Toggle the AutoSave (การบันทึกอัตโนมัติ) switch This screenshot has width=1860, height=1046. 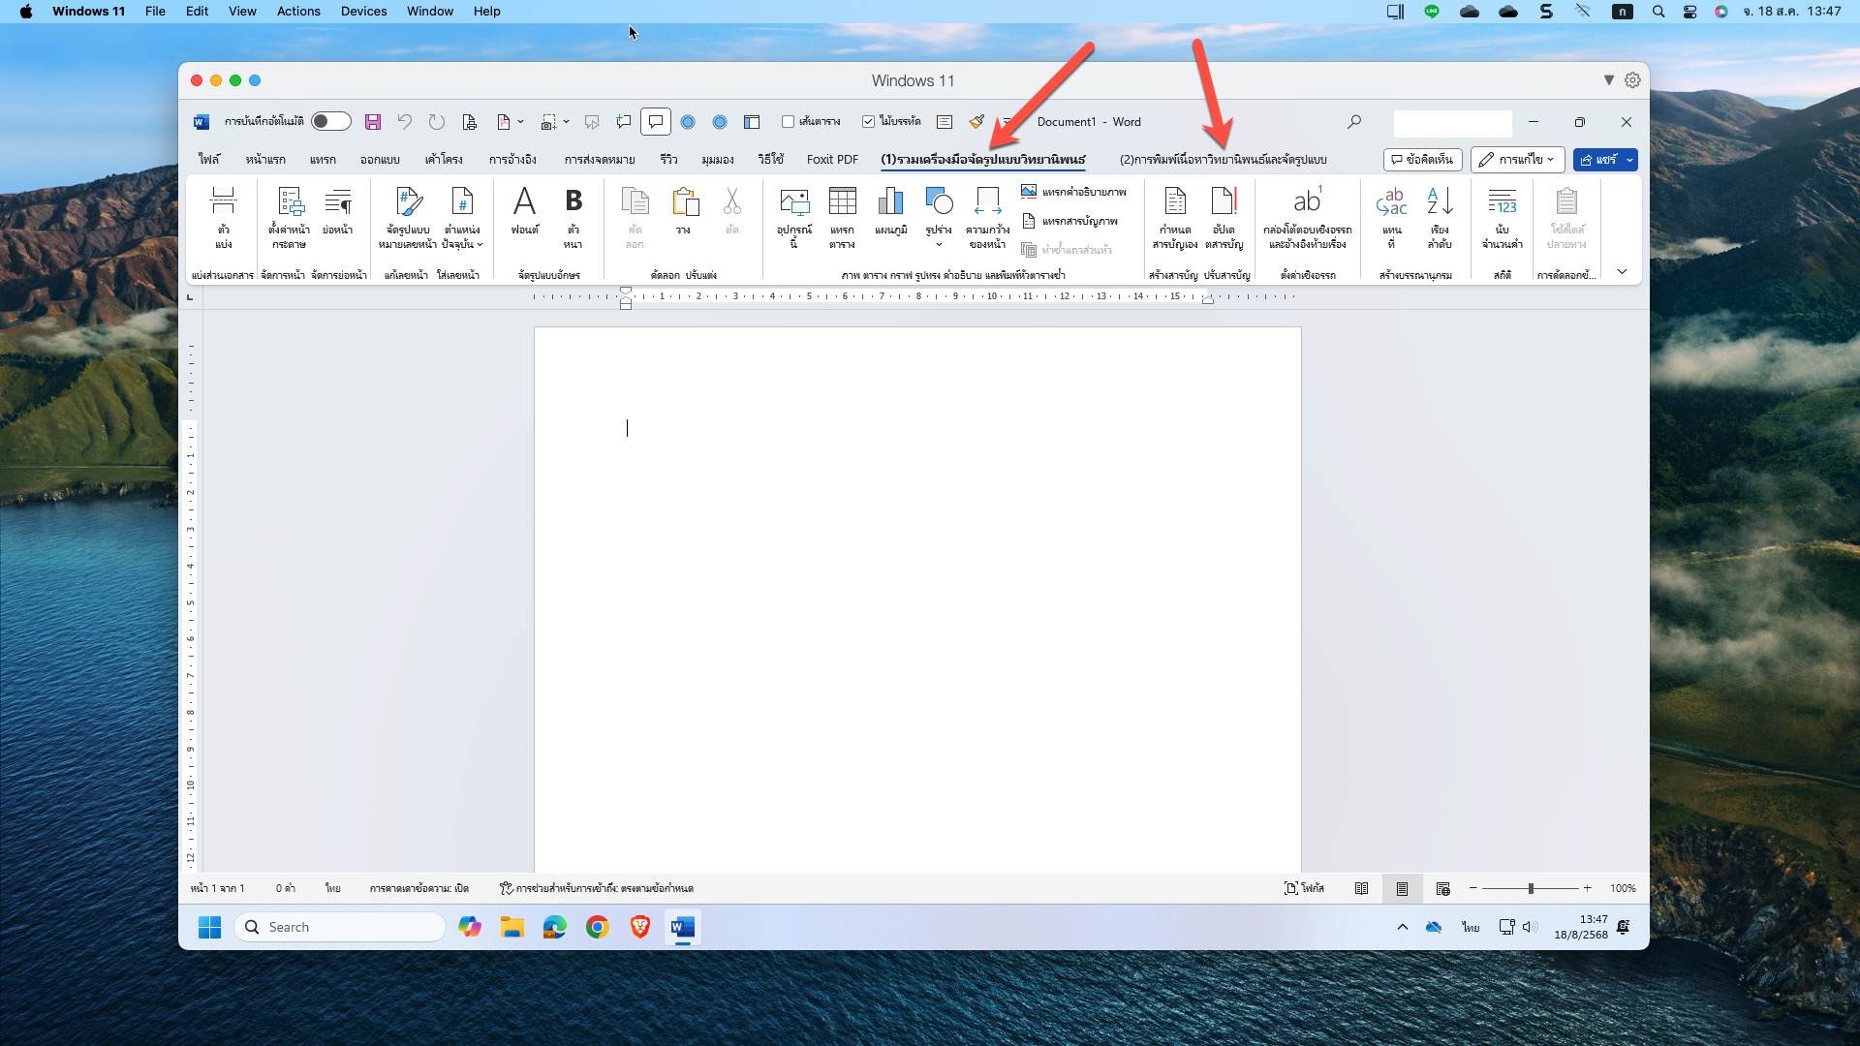coord(331,122)
